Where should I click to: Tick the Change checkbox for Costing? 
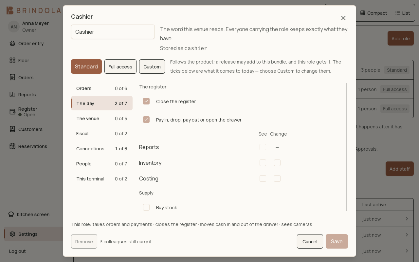coord(277,178)
